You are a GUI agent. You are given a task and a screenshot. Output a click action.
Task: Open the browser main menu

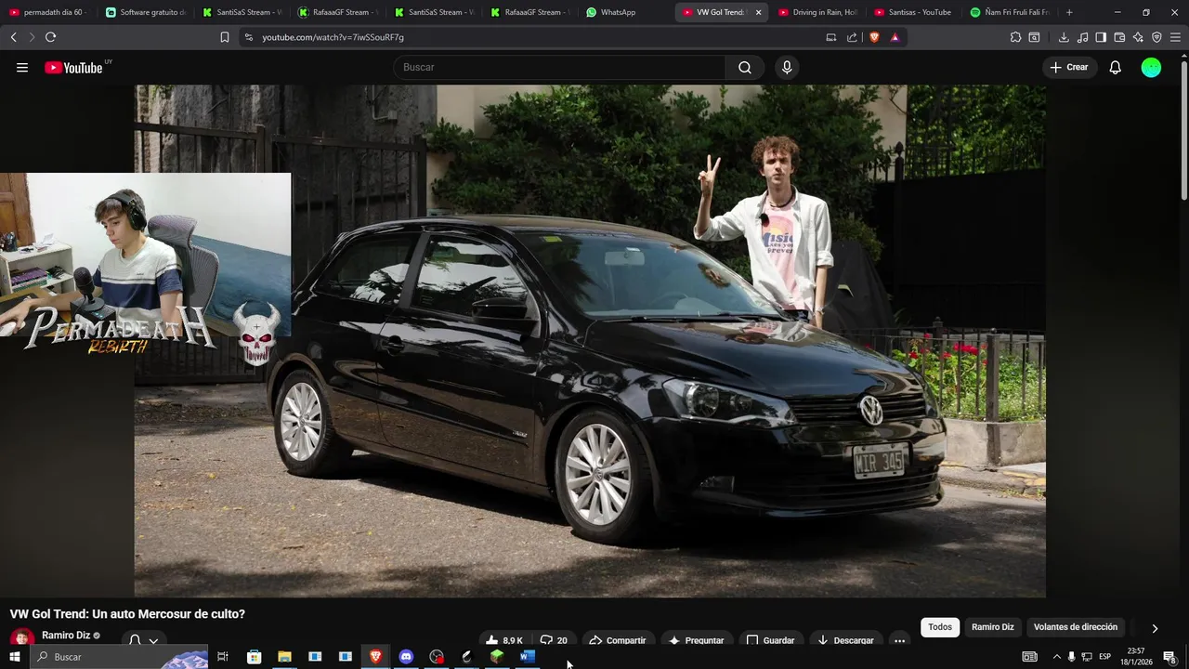(1176, 37)
